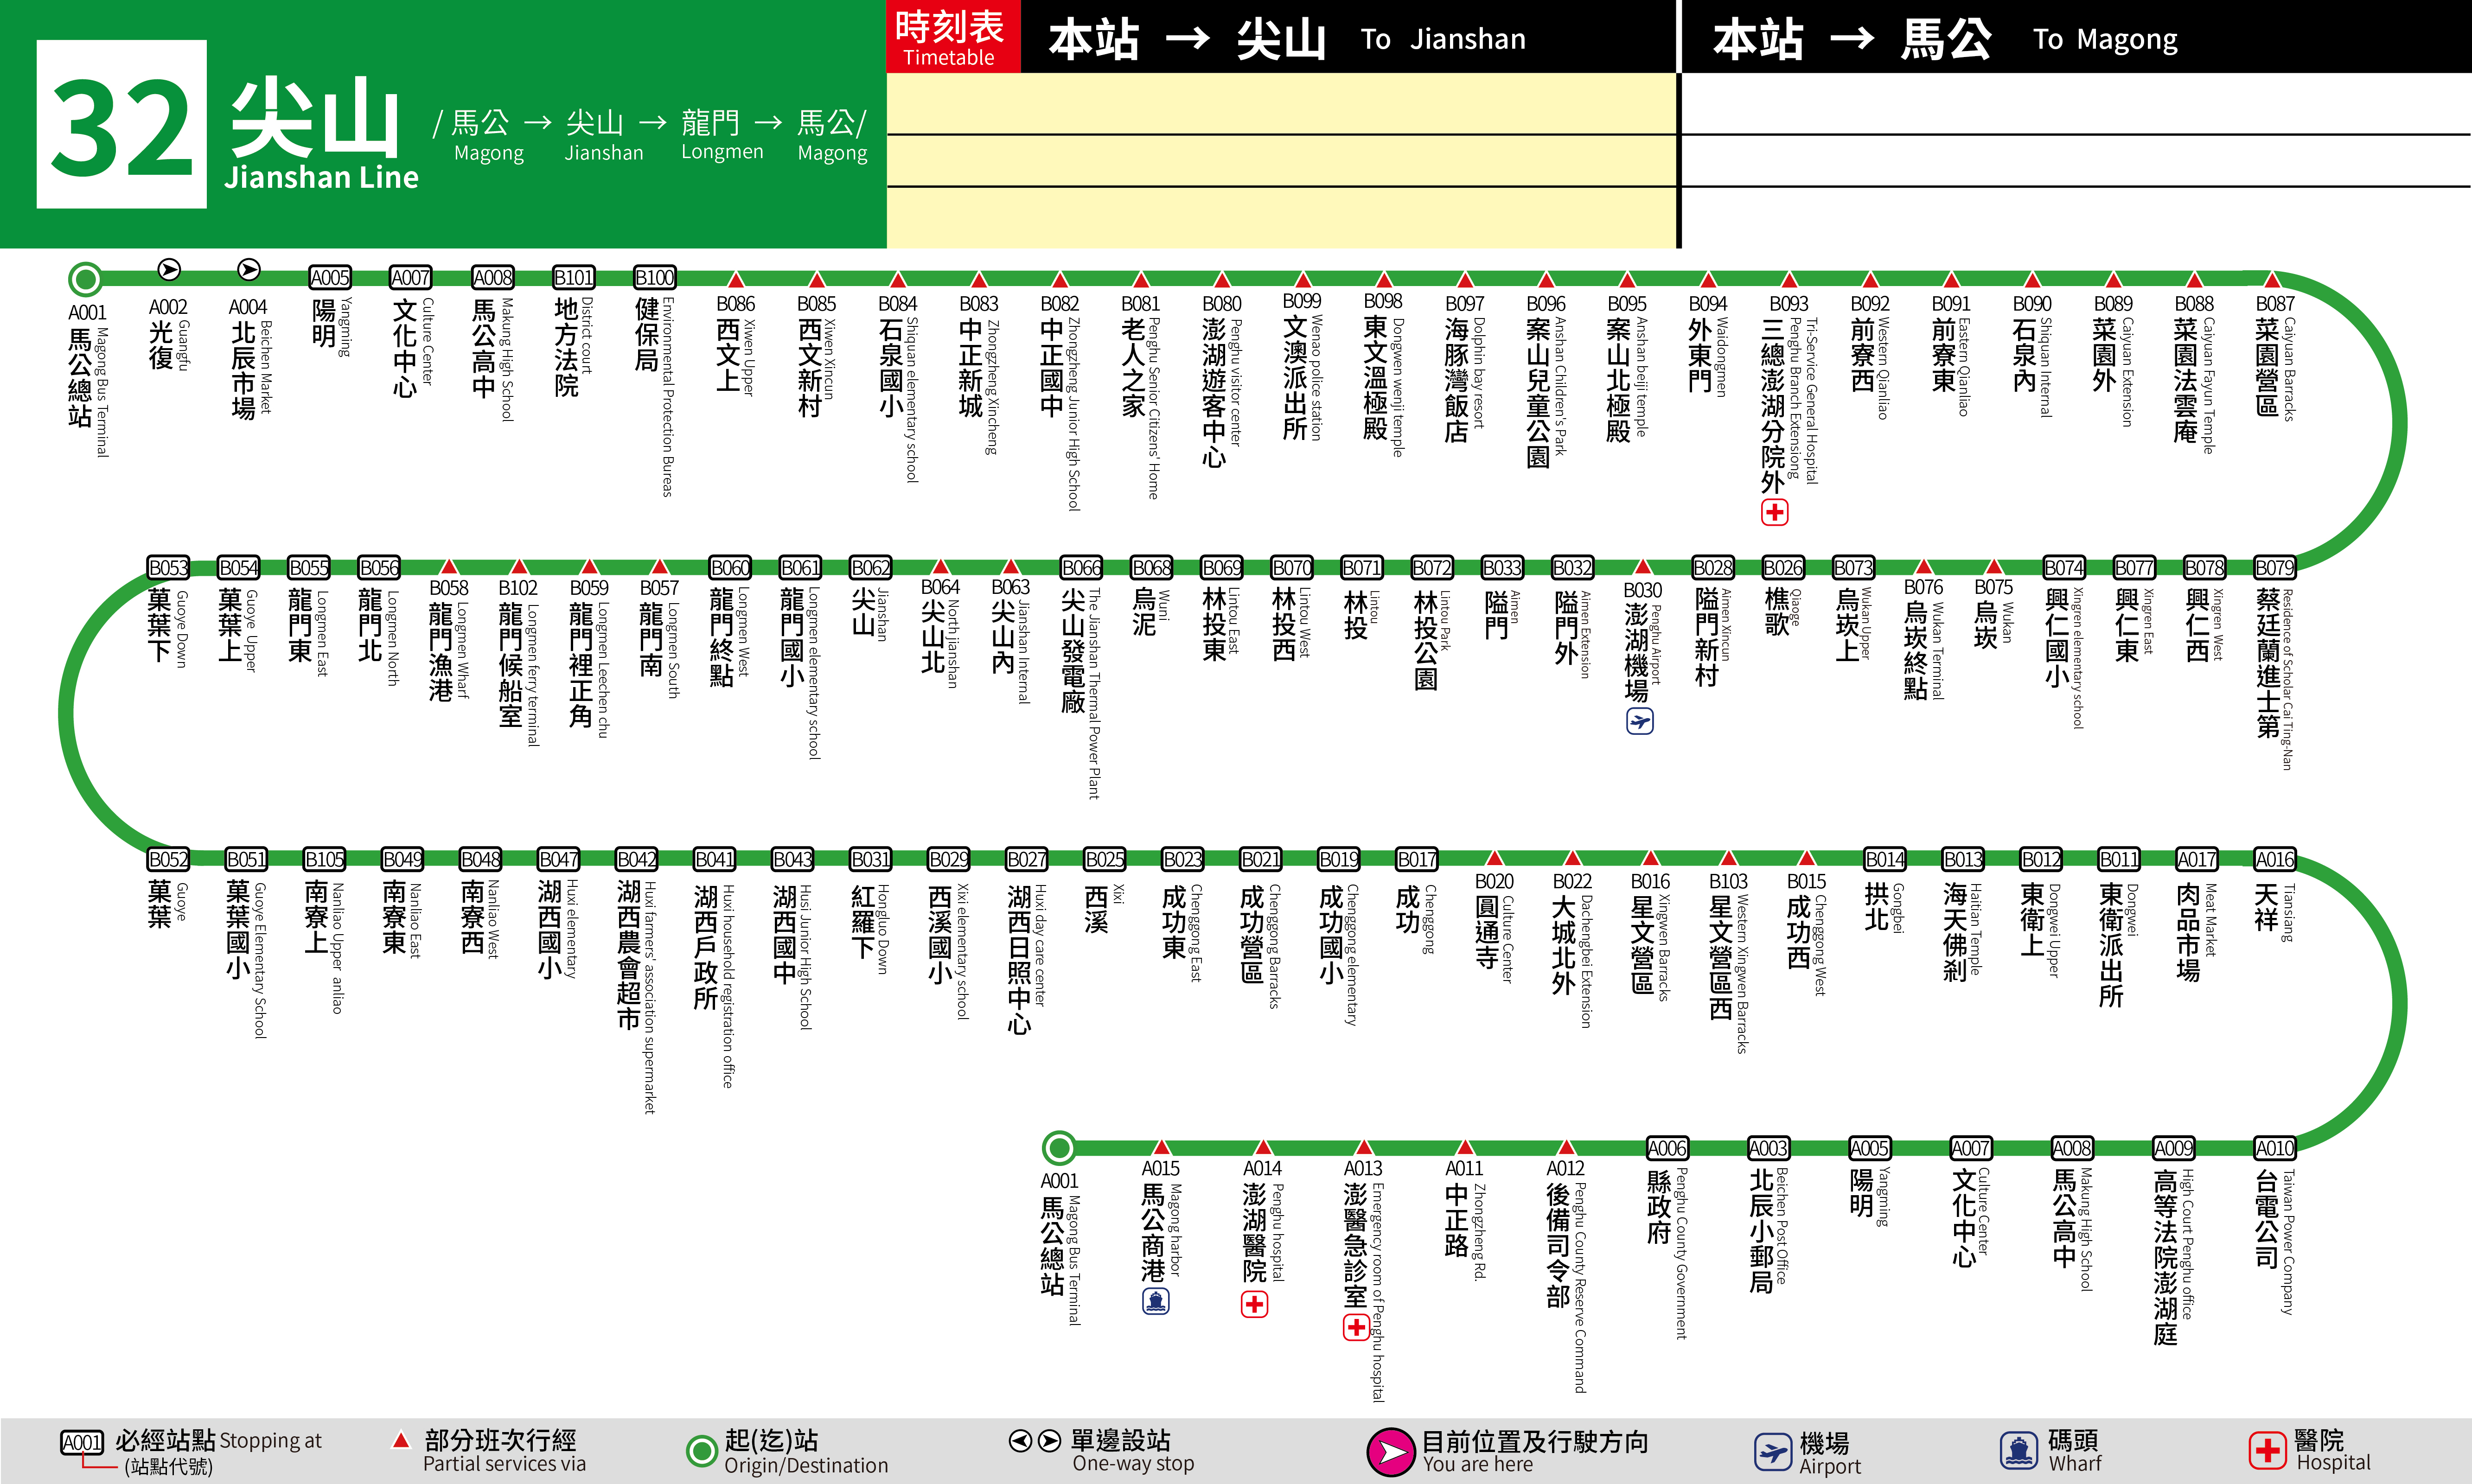Click the Wharf icon in the legend
This screenshot has width=2472, height=1484.
tap(2019, 1450)
